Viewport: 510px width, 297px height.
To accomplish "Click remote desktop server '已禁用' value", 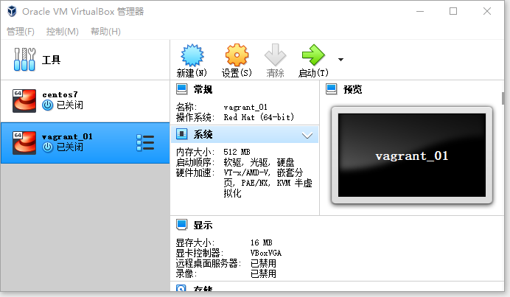I will (263, 263).
